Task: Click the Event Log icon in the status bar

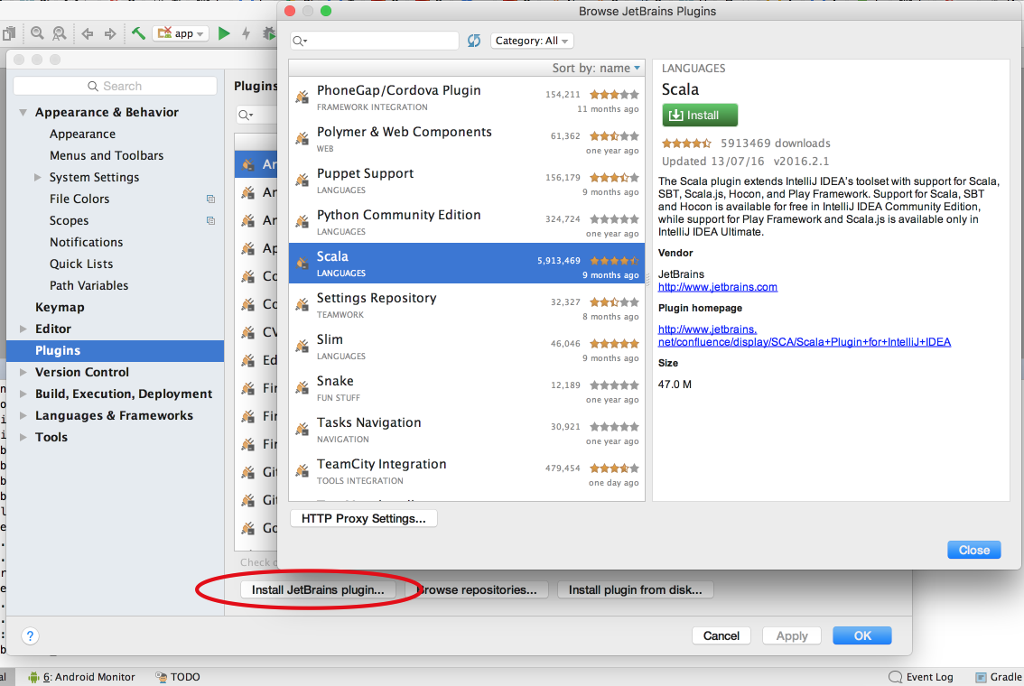Action: [896, 677]
